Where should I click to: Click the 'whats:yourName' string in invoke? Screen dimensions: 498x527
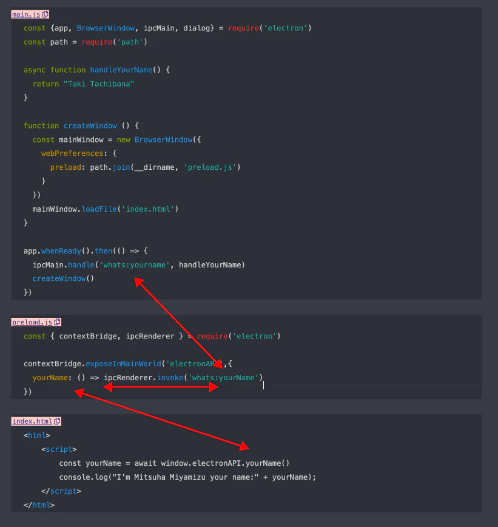(x=223, y=377)
